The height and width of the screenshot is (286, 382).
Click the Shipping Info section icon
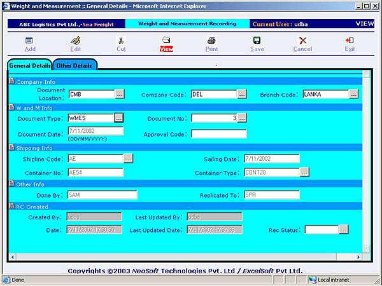[x=11, y=147]
